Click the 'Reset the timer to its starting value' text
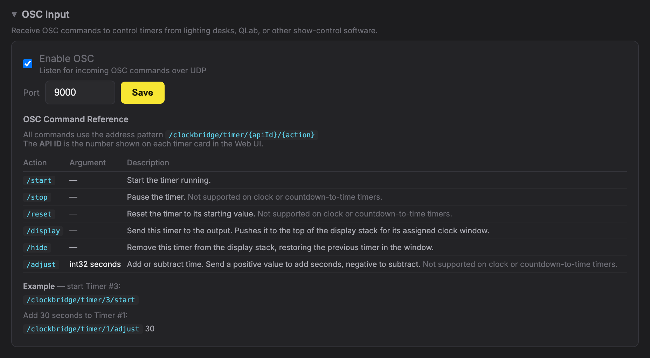This screenshot has height=358, width=650. [191, 214]
